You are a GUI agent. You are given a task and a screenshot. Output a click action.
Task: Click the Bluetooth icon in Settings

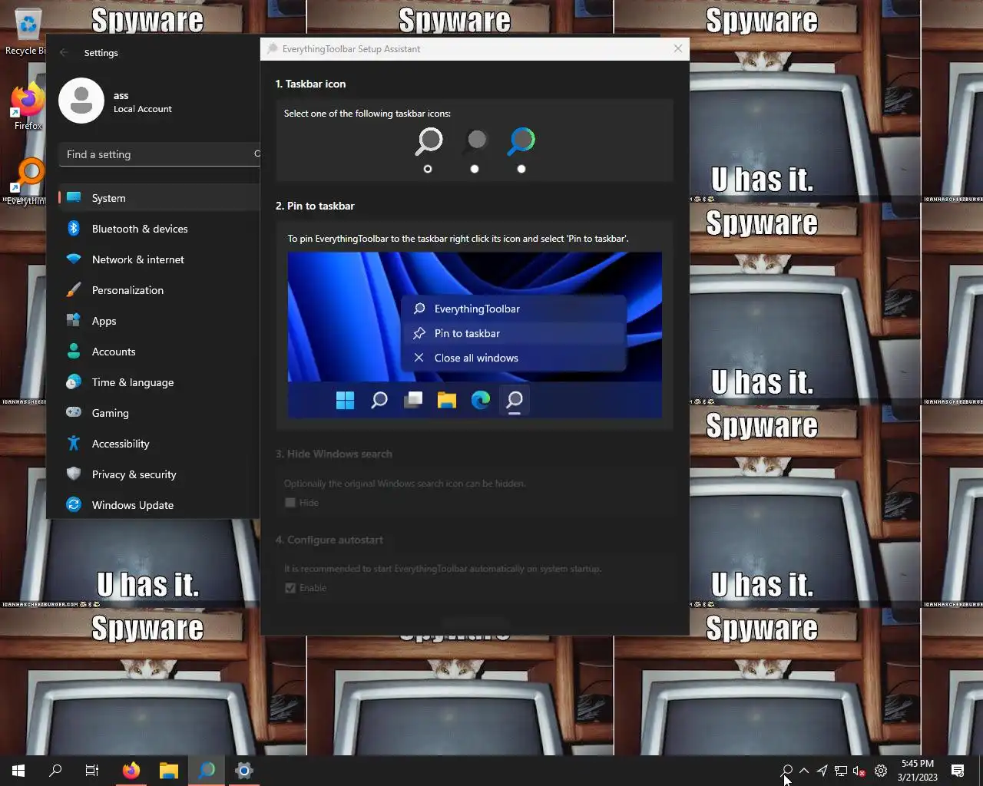(74, 228)
